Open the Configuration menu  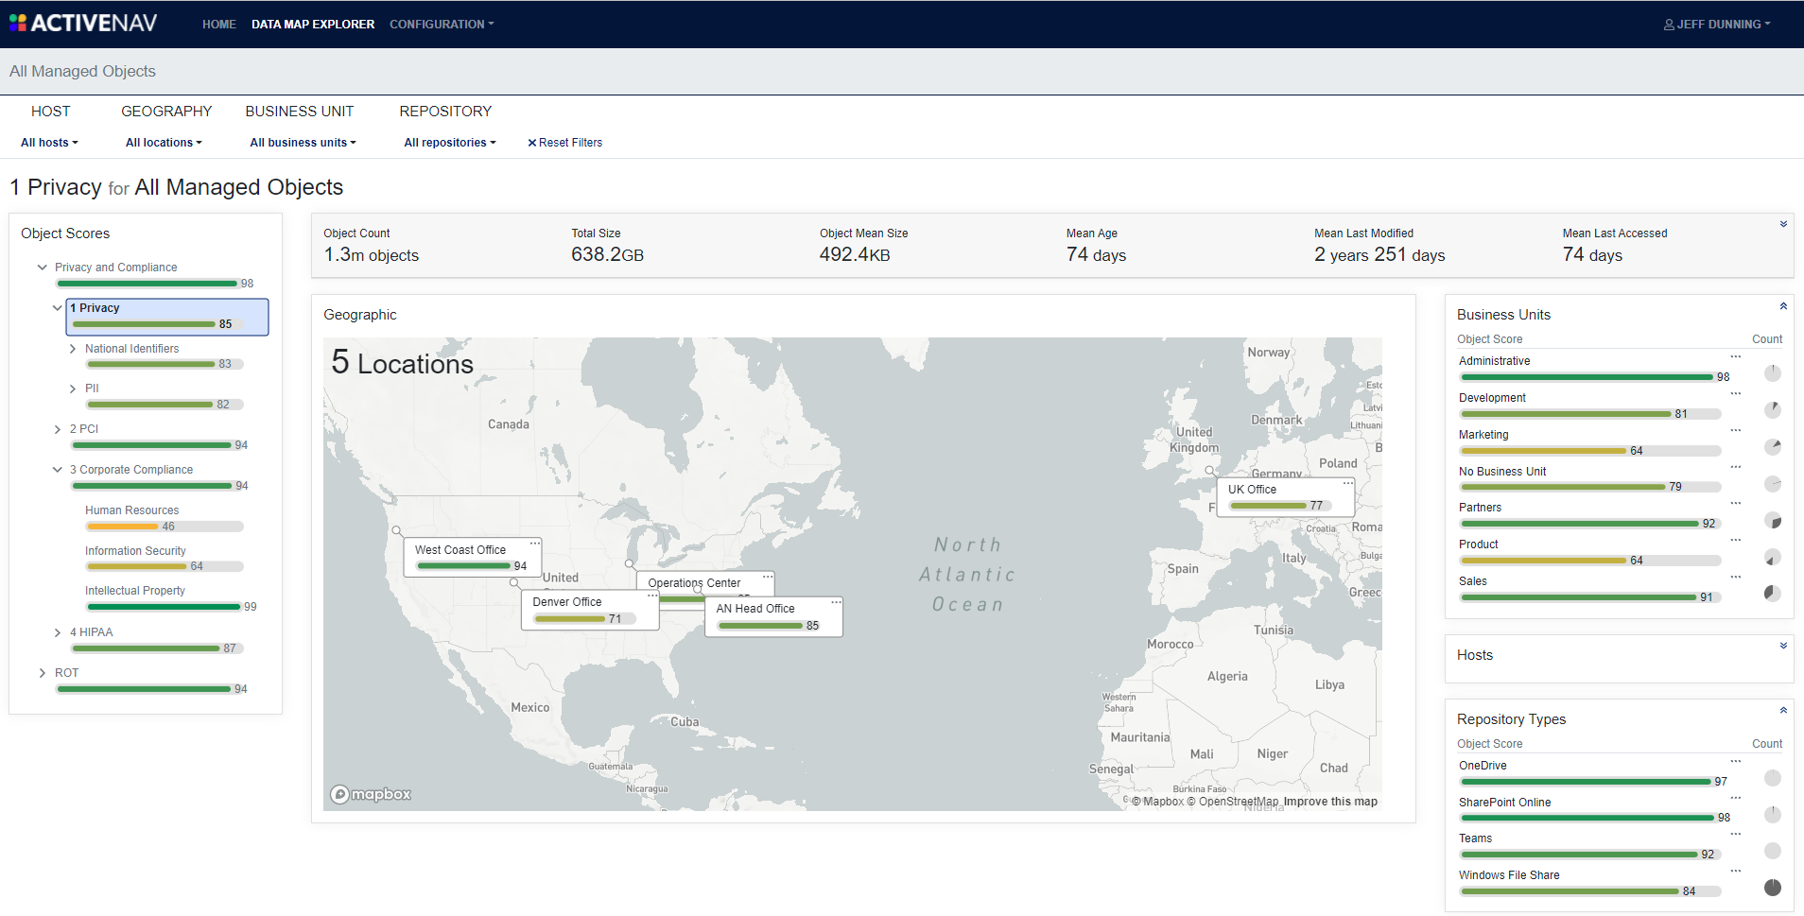click(x=442, y=25)
